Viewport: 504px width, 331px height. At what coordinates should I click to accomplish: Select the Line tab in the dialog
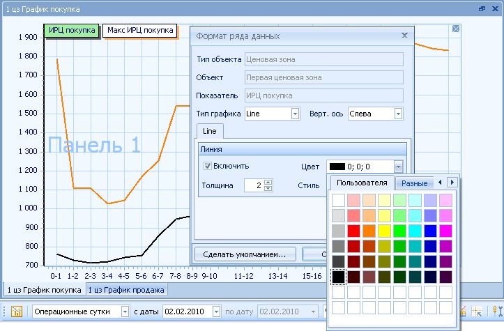[x=209, y=131]
